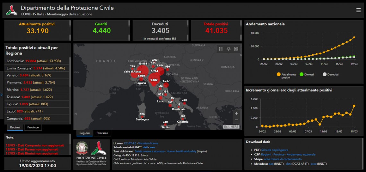The image size is (366, 172).
Task: Click the Attualmente positivi 33.190 indicator
Action: click(x=37, y=30)
